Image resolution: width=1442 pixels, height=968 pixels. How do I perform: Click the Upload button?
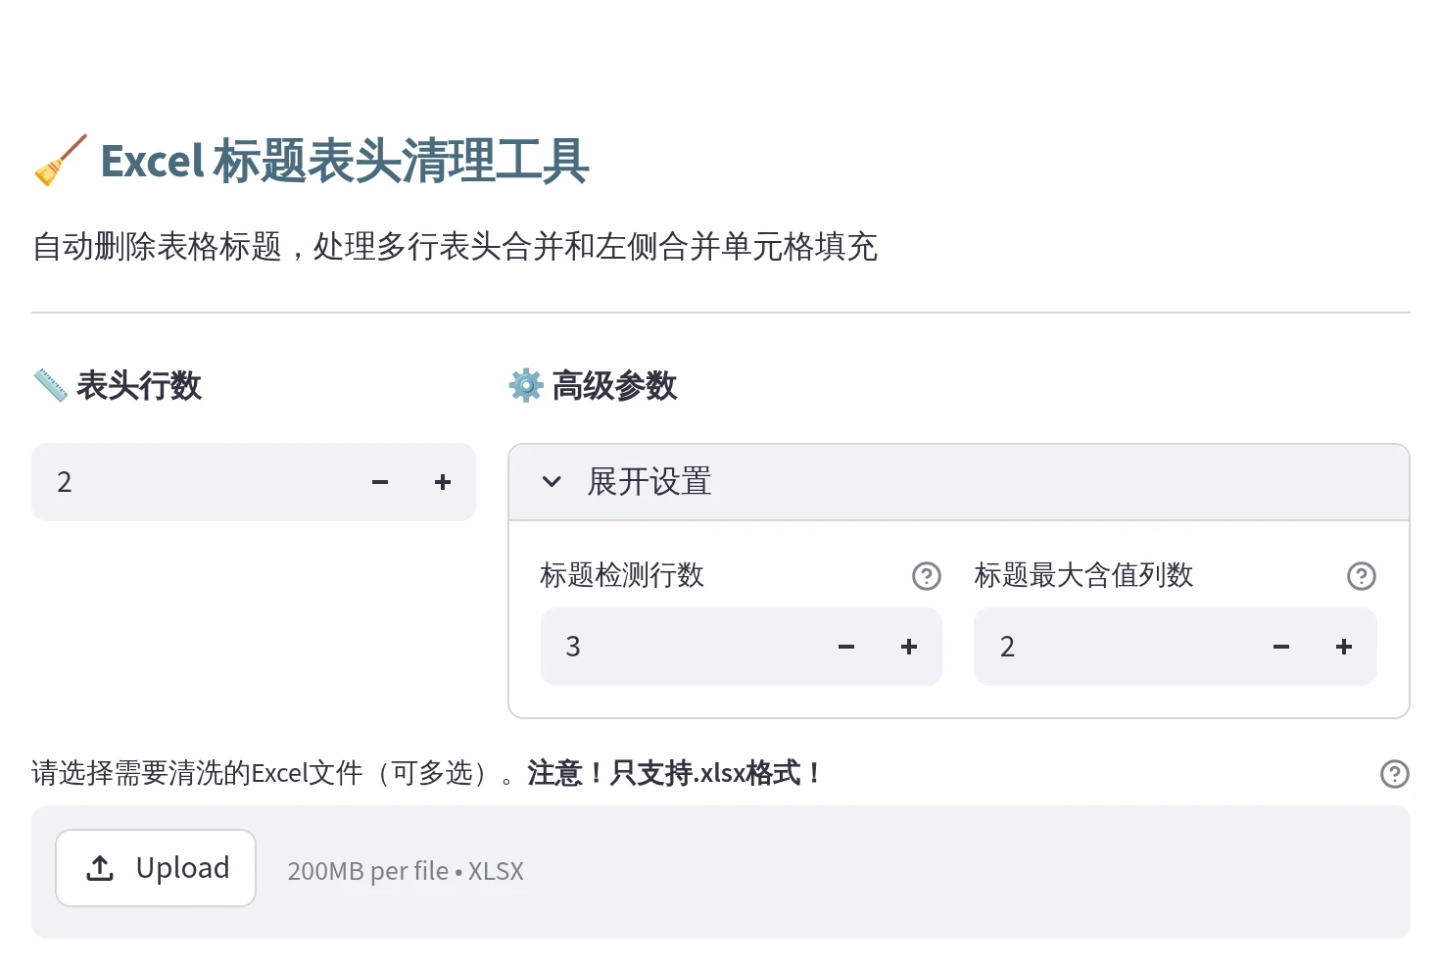(156, 868)
